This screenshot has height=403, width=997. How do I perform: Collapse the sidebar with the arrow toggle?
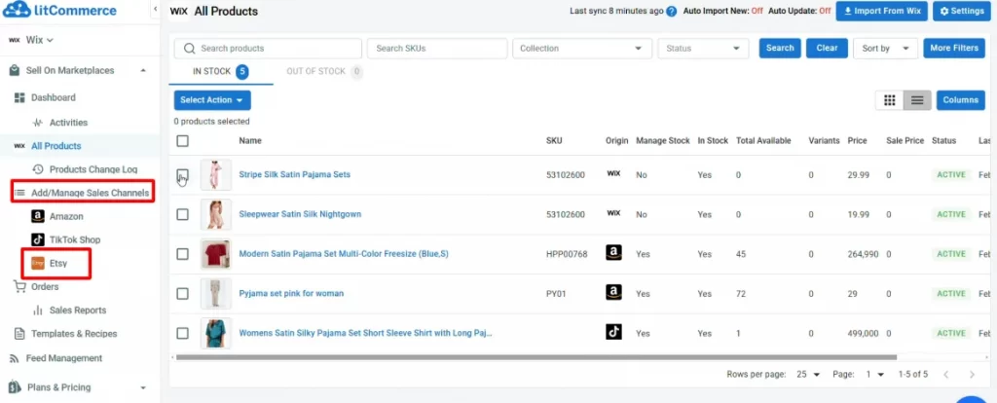click(x=156, y=9)
